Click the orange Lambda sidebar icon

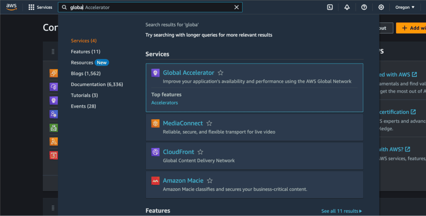(x=54, y=141)
